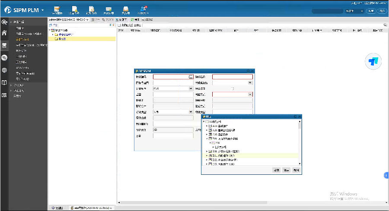Check the root node checkbox in selection tree
This screenshot has height=211, width=389.
pyautogui.click(x=207, y=122)
